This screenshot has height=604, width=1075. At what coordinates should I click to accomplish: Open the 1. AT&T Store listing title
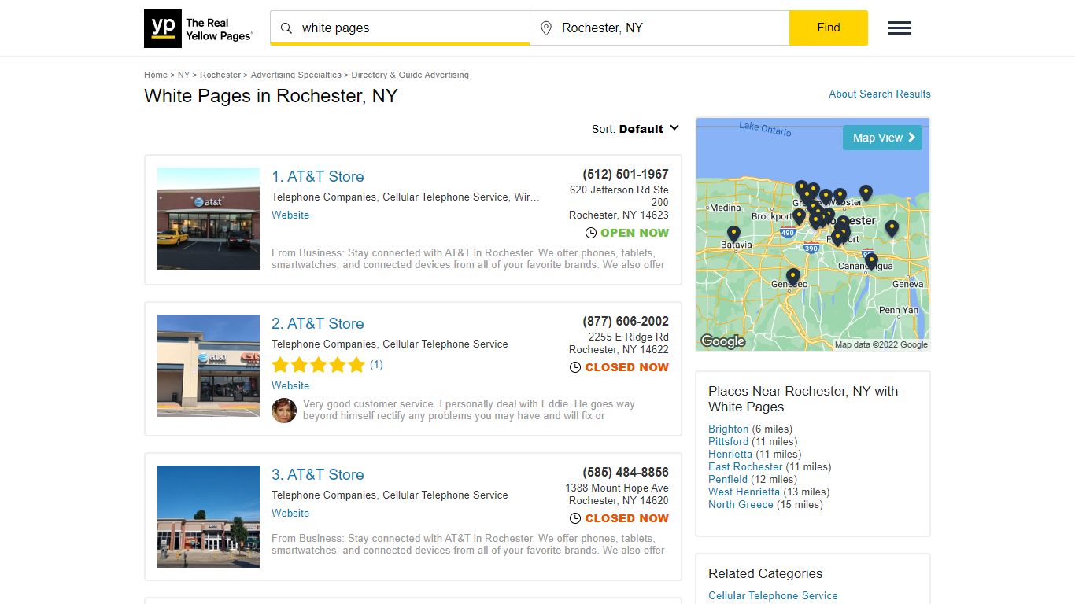pyautogui.click(x=318, y=177)
